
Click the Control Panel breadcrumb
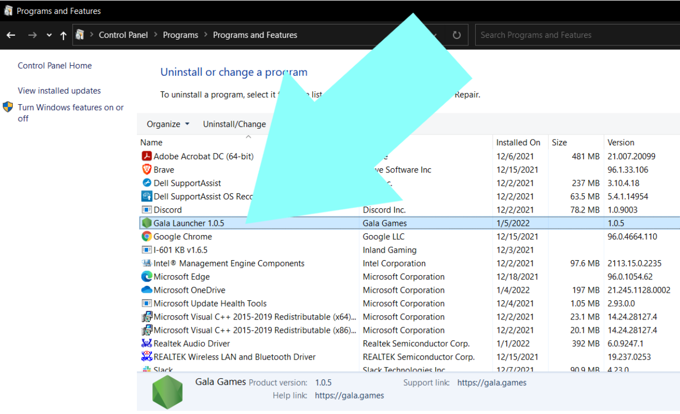pos(123,35)
